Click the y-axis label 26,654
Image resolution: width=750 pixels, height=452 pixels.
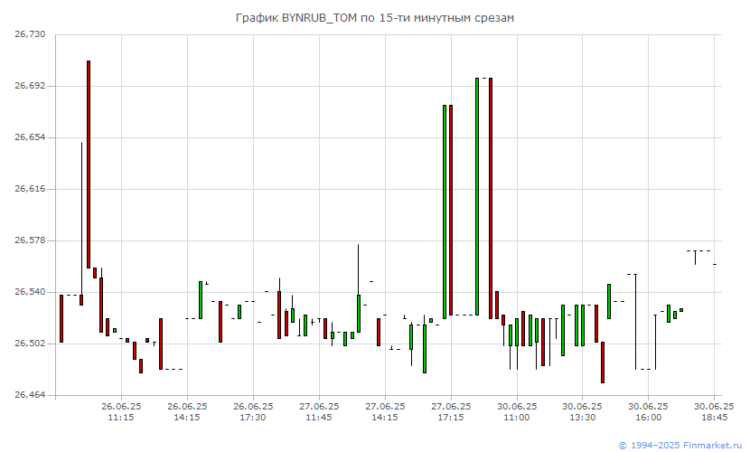point(30,137)
